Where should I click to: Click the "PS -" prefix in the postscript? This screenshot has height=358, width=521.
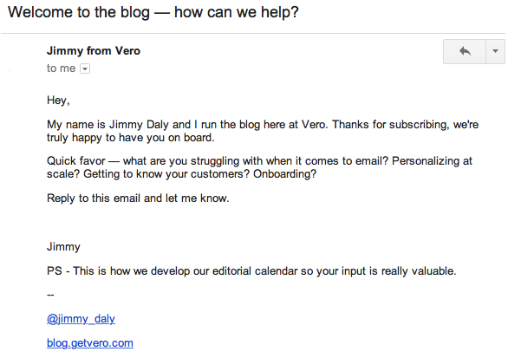tap(58, 271)
